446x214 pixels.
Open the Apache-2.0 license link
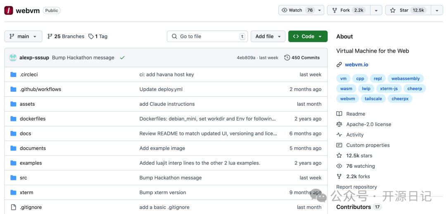pyautogui.click(x=369, y=124)
